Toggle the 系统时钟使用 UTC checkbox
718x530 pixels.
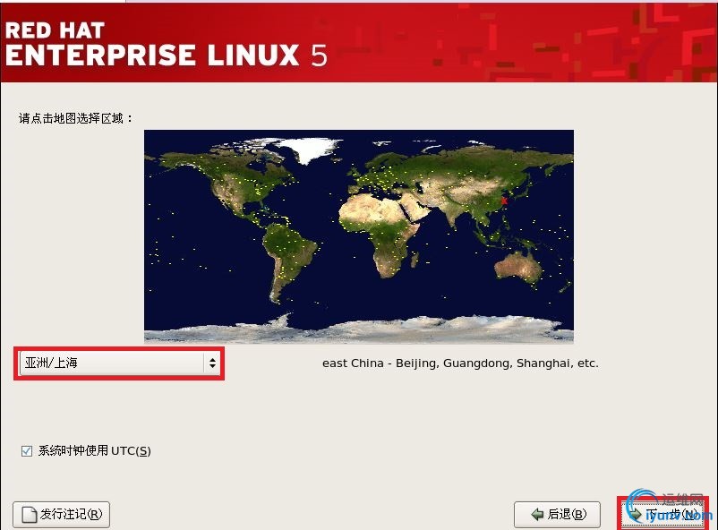click(27, 450)
